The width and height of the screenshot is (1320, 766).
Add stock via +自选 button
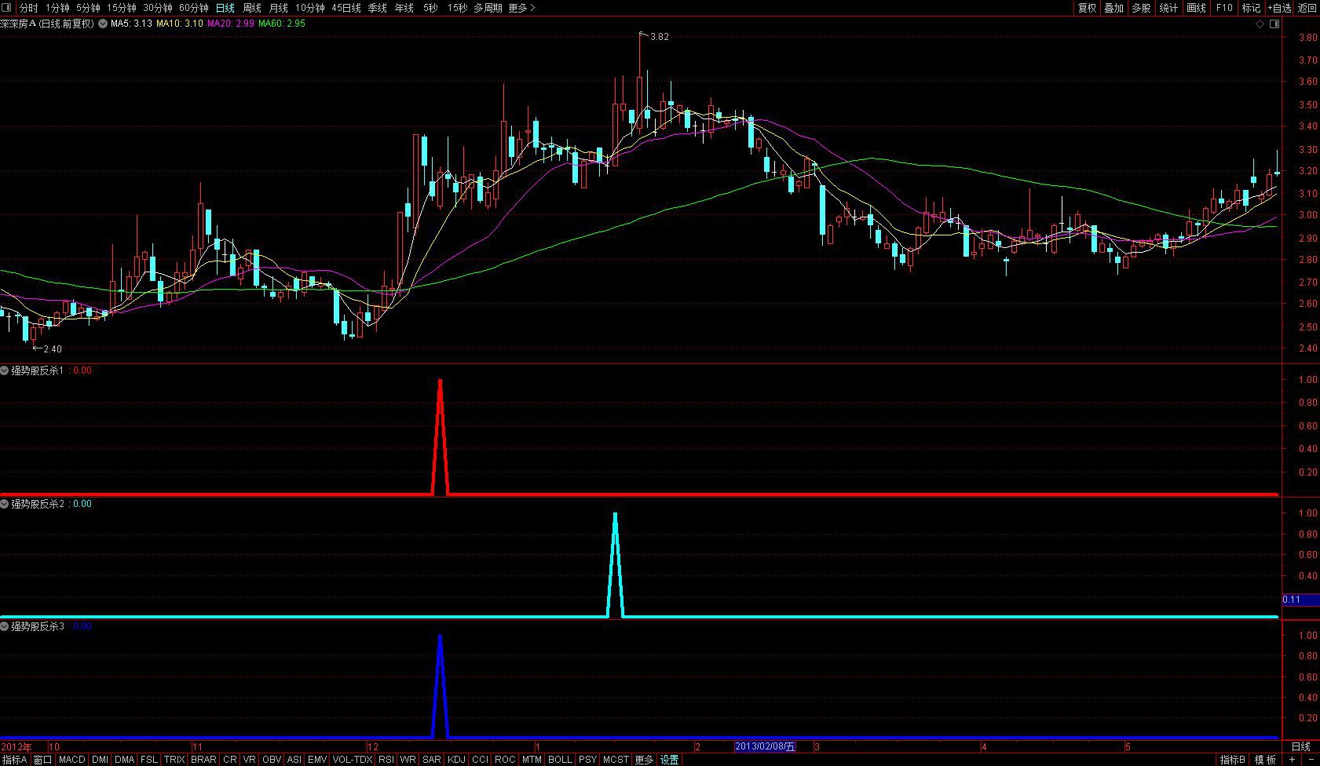(x=1279, y=8)
